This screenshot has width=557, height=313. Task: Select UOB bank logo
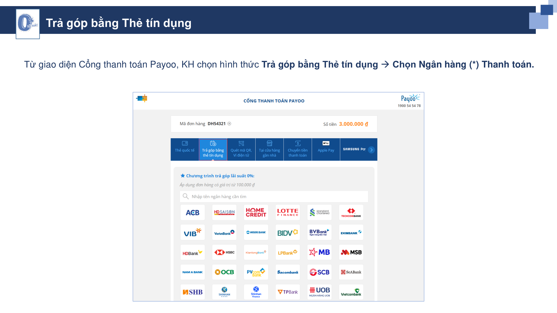(319, 292)
